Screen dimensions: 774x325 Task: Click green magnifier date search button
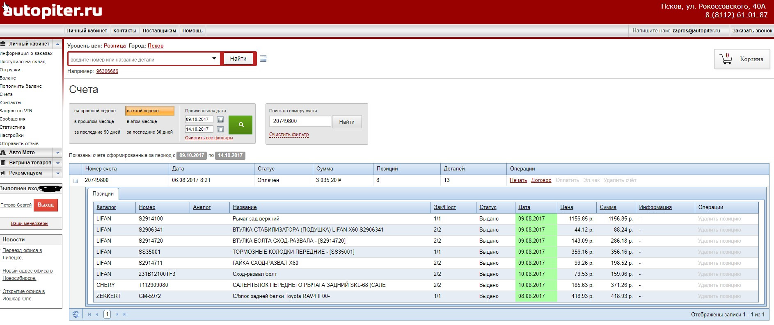point(240,125)
